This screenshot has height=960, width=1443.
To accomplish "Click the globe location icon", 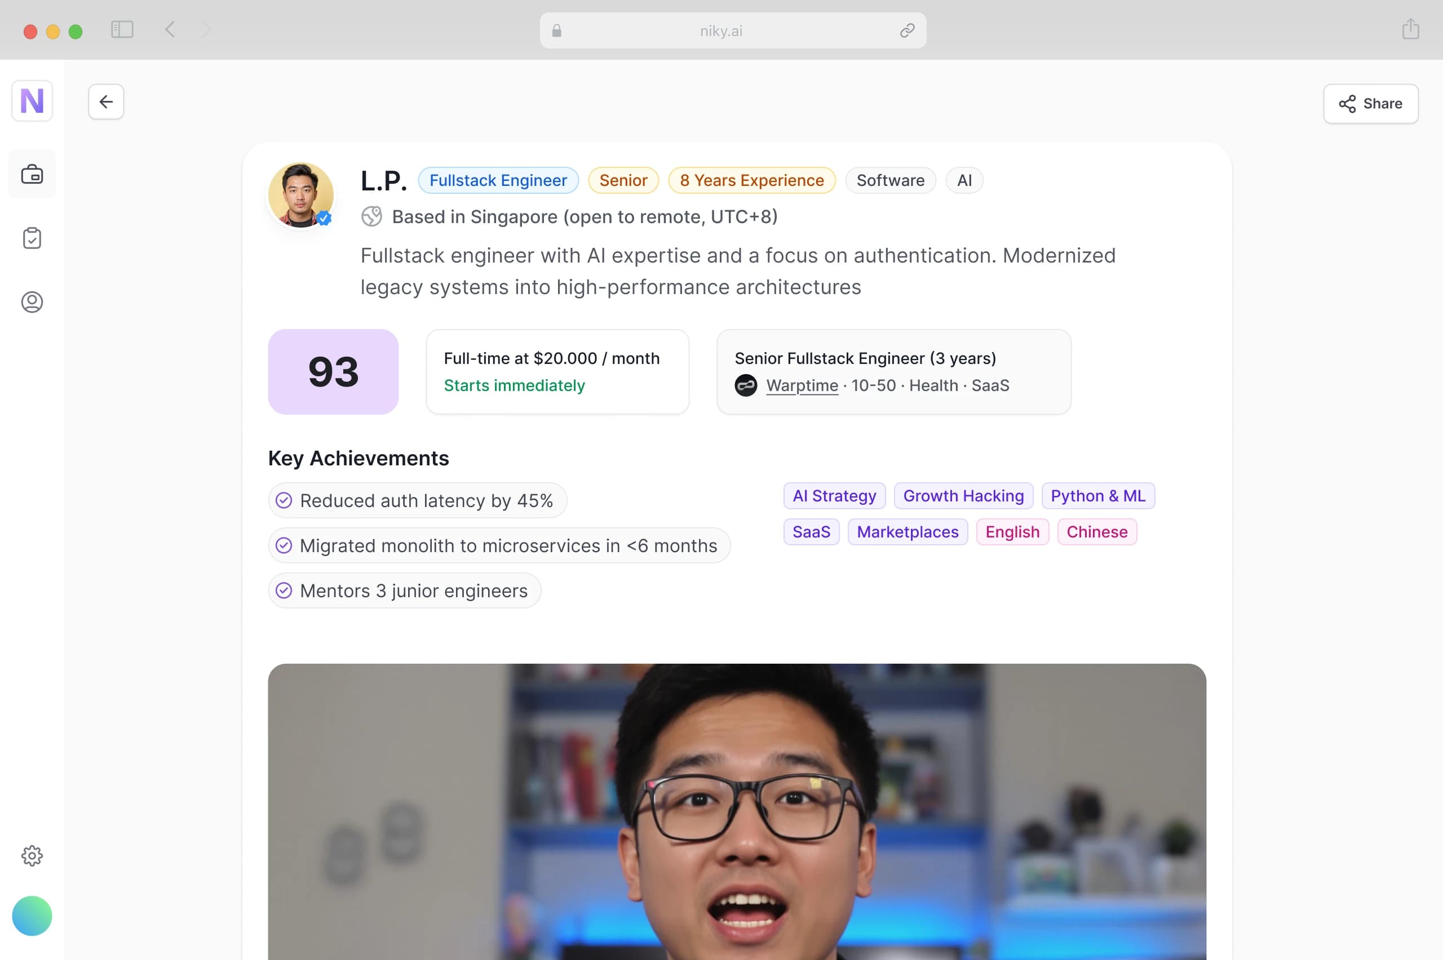I will click(371, 216).
